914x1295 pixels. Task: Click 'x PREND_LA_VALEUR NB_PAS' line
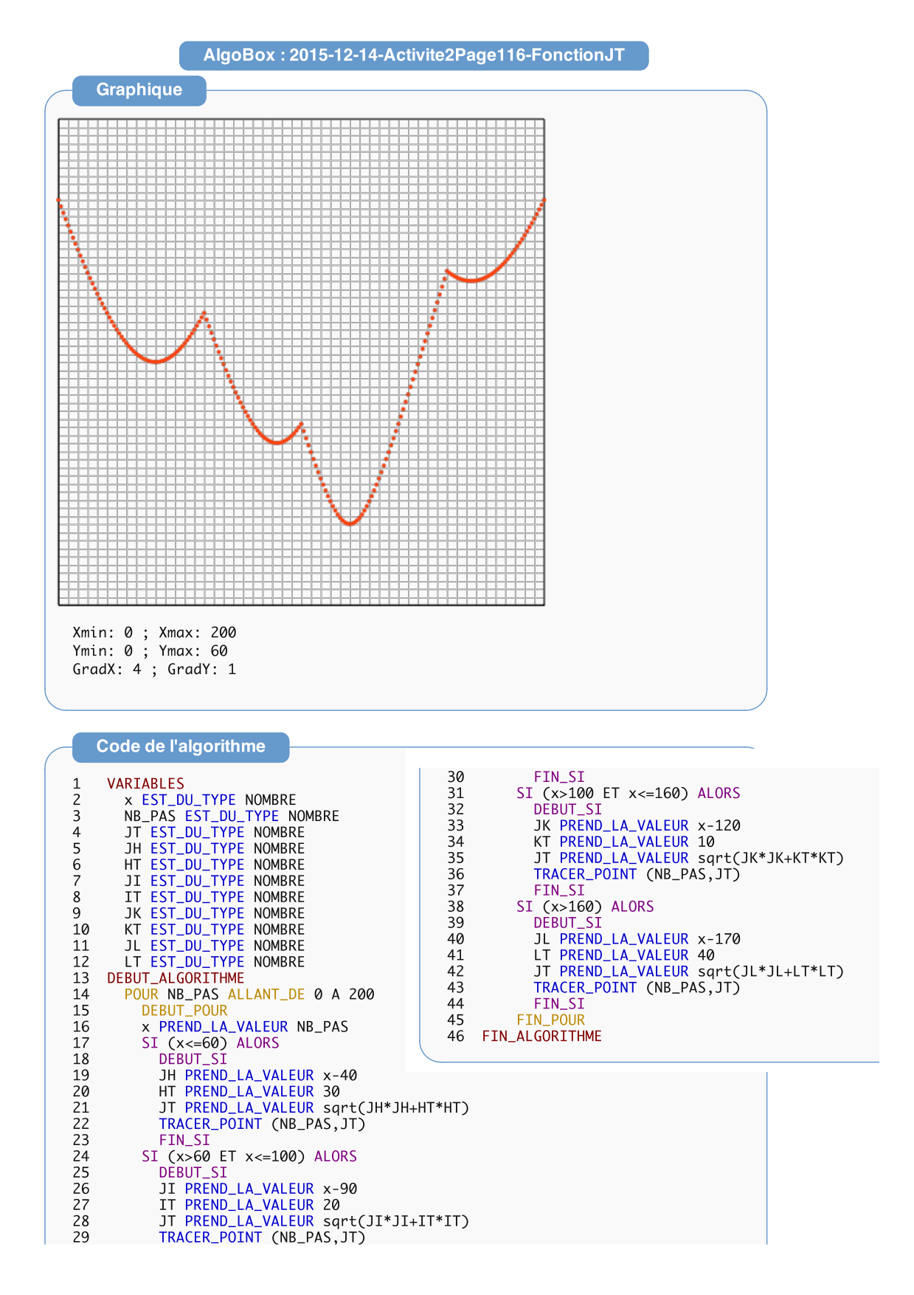click(x=245, y=1027)
